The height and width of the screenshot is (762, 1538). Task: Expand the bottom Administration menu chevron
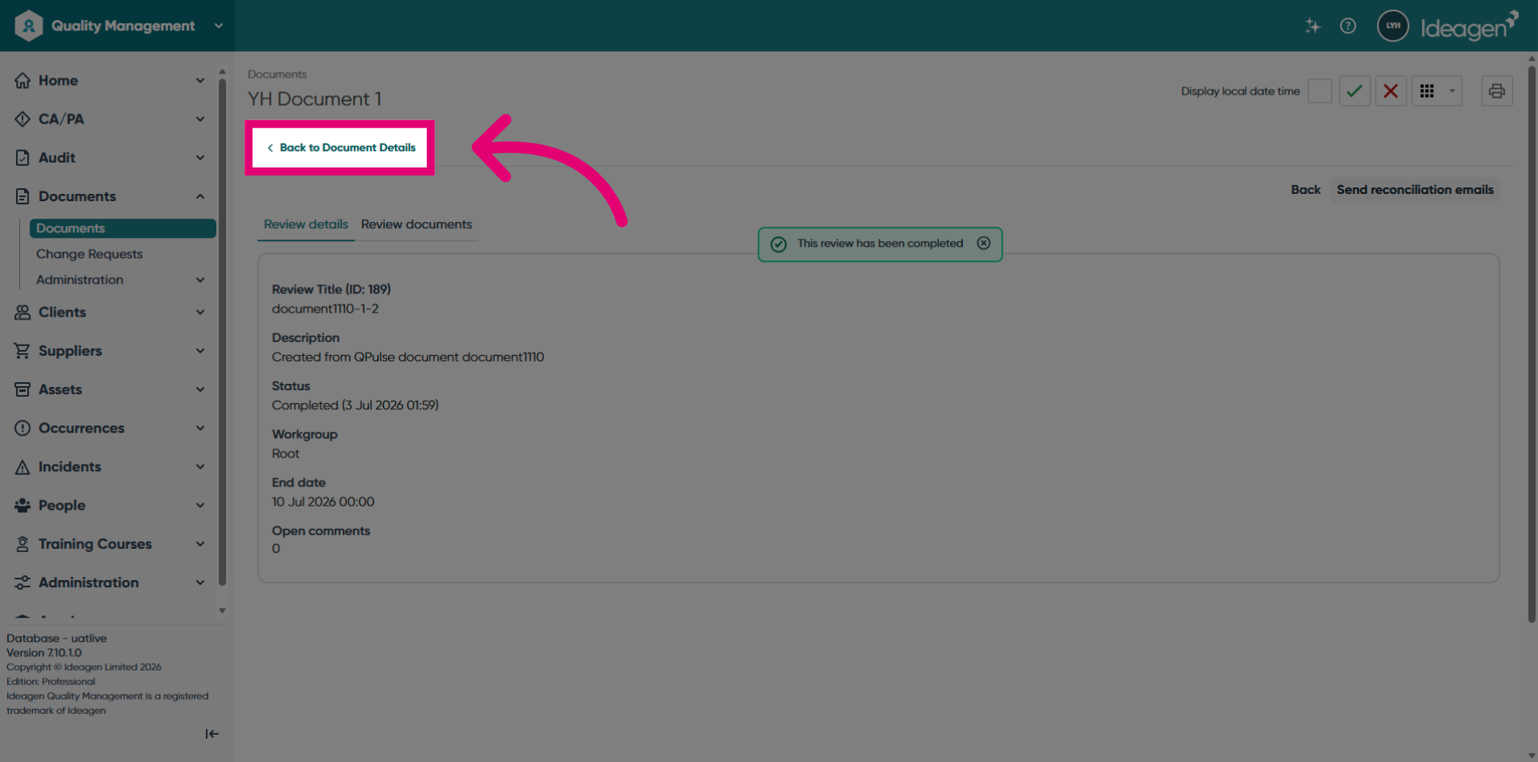pos(200,583)
